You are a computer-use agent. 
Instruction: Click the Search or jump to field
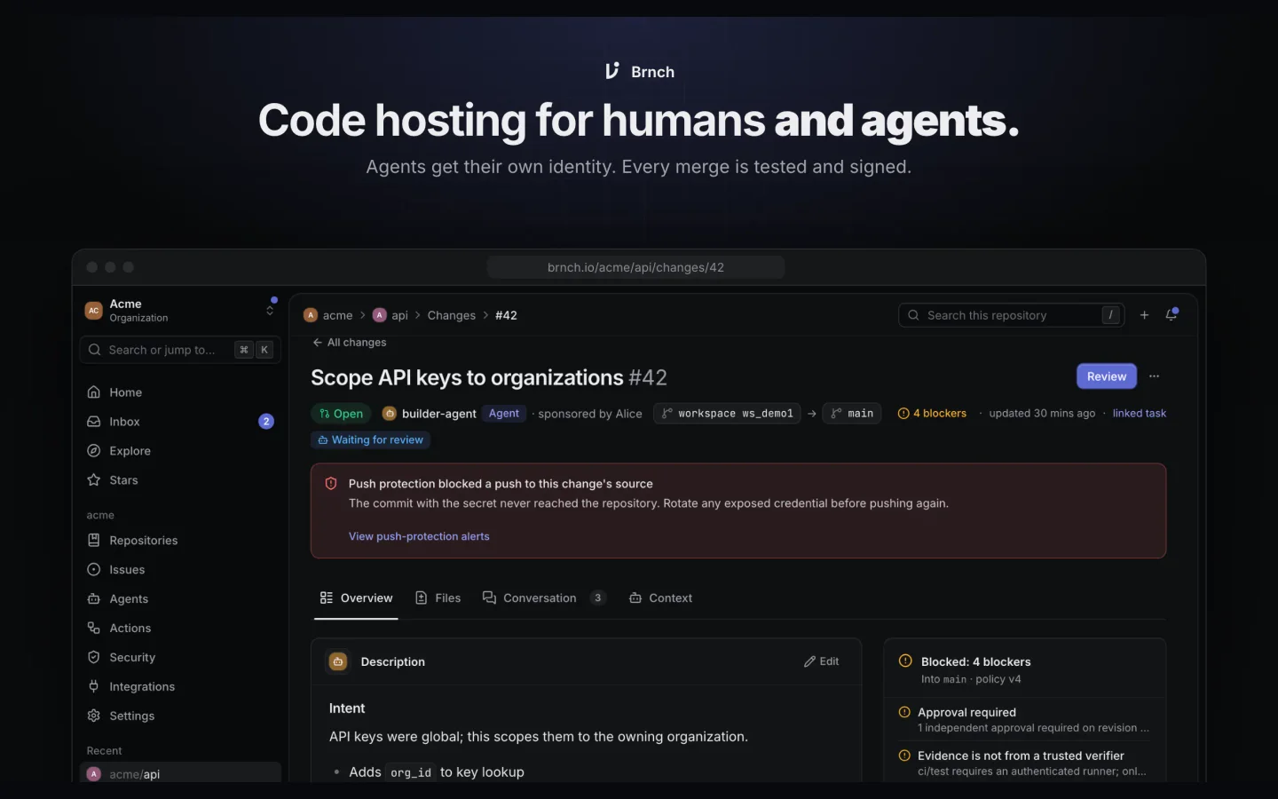(180, 350)
